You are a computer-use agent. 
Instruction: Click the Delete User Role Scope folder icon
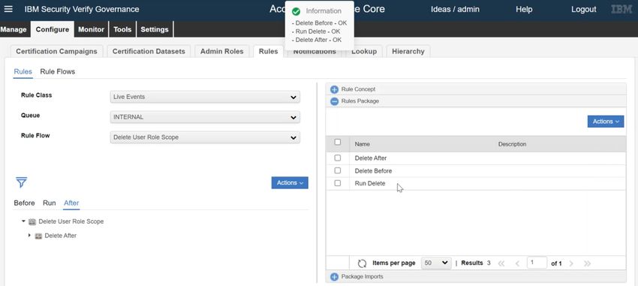click(x=32, y=221)
